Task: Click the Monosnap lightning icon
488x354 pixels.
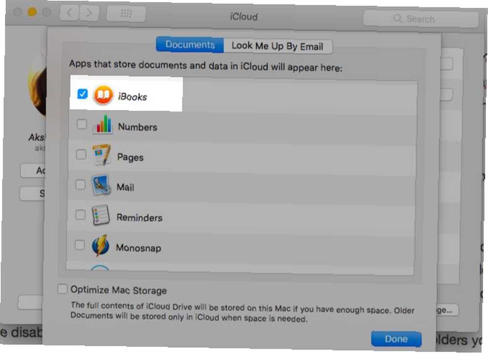Action: click(x=101, y=245)
